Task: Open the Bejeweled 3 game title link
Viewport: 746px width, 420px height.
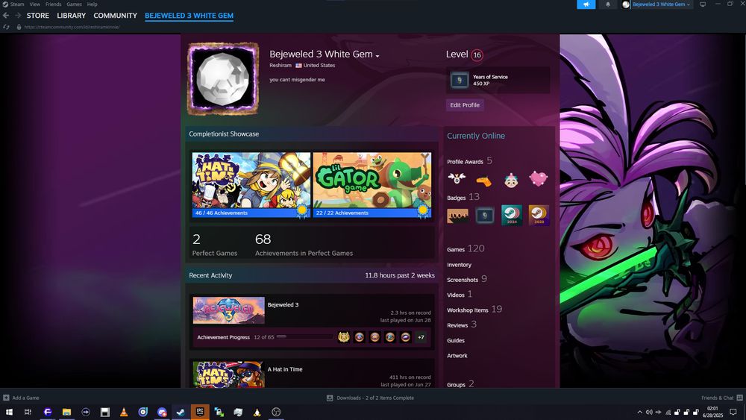Action: (x=283, y=305)
